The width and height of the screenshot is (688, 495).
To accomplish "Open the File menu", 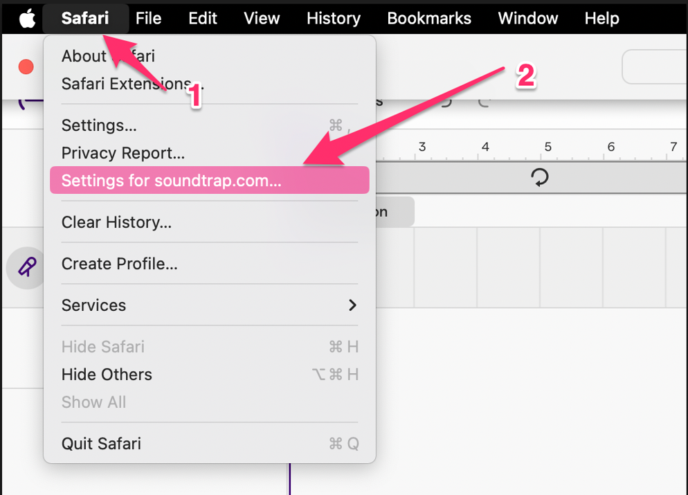I will click(x=148, y=19).
